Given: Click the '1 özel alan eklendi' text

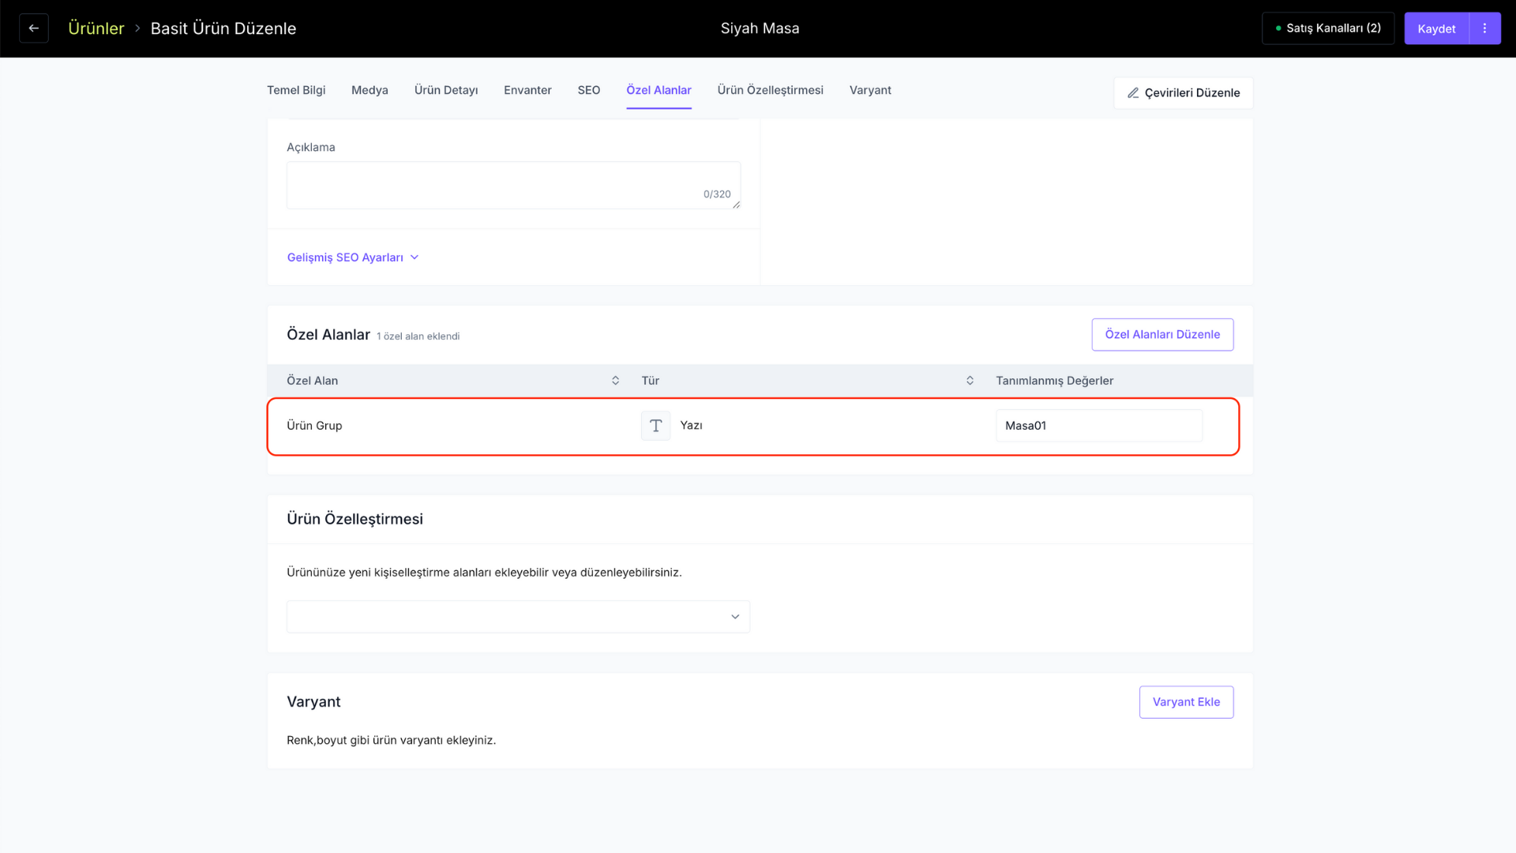Looking at the screenshot, I should (x=418, y=336).
